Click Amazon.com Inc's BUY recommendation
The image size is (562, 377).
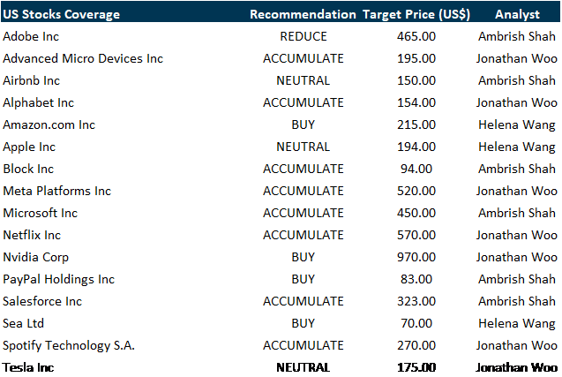(x=303, y=124)
